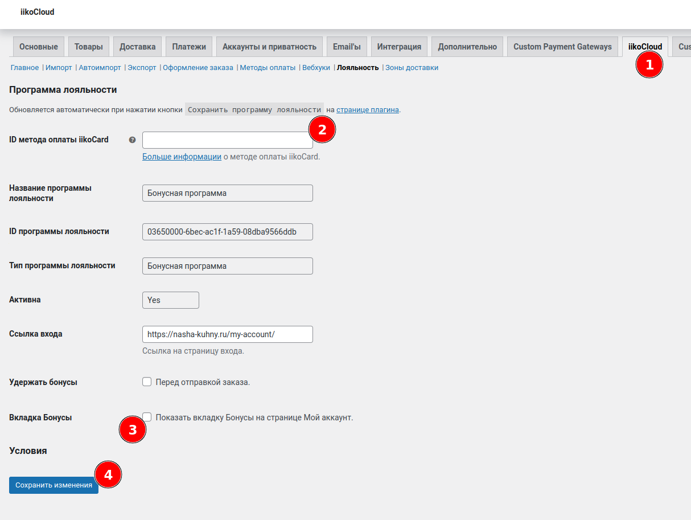691x520 pixels.
Task: Switch to the Товары tab
Action: (89, 47)
